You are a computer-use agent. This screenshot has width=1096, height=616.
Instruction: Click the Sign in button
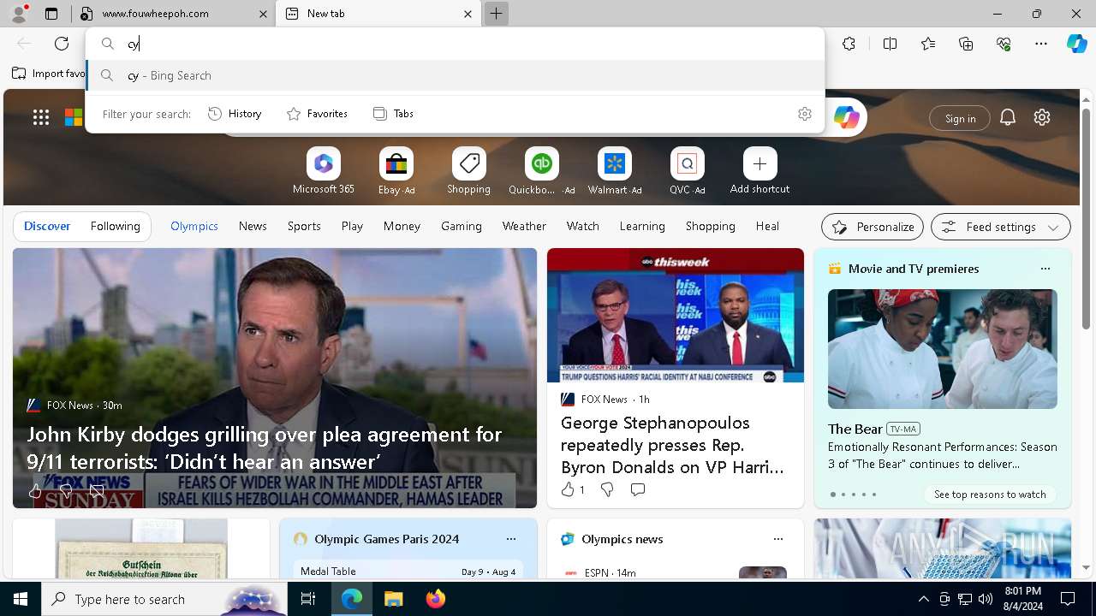[960, 118]
